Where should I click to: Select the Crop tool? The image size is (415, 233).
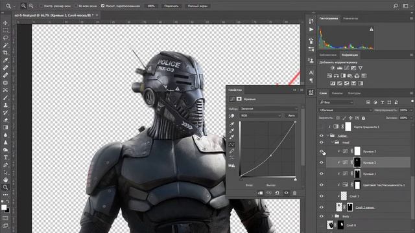tap(5, 52)
